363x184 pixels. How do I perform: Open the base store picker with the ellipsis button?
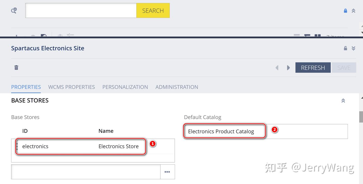167,172
